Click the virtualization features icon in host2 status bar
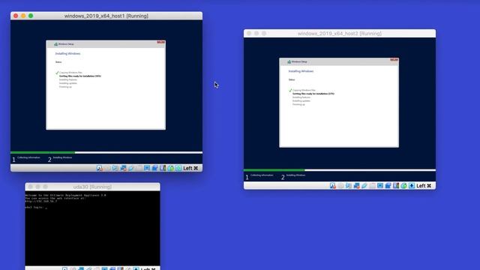Screen dimensions: 480x270 pos(396,186)
